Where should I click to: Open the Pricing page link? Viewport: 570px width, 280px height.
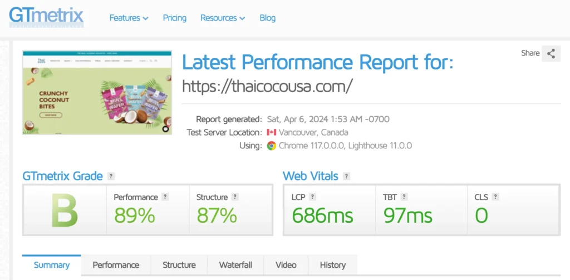(x=175, y=18)
